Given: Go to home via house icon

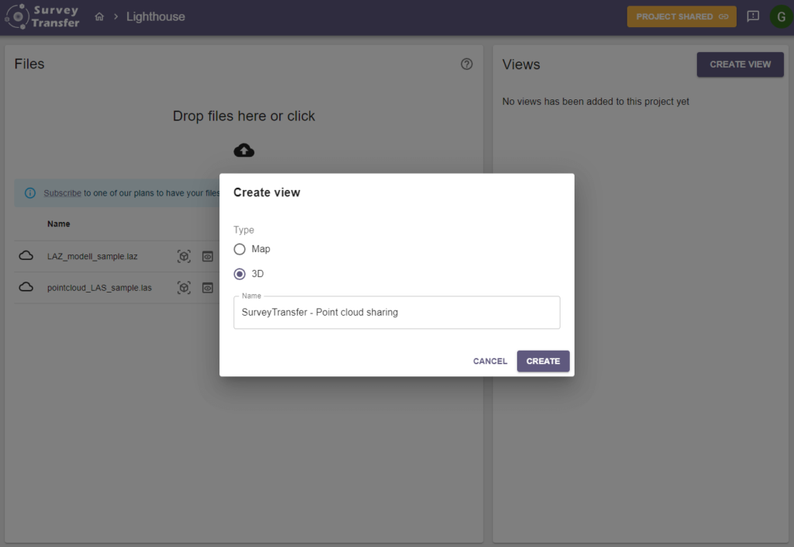Looking at the screenshot, I should point(99,16).
